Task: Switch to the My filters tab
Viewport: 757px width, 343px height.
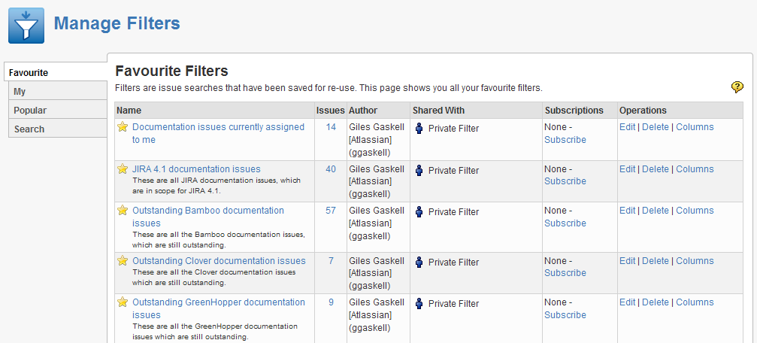Action: point(57,91)
